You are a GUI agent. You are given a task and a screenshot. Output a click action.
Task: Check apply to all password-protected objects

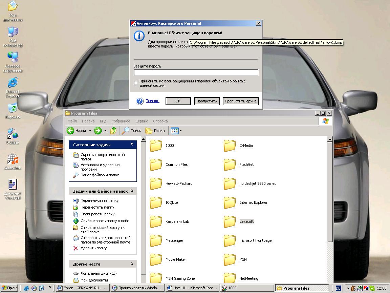coord(136,83)
